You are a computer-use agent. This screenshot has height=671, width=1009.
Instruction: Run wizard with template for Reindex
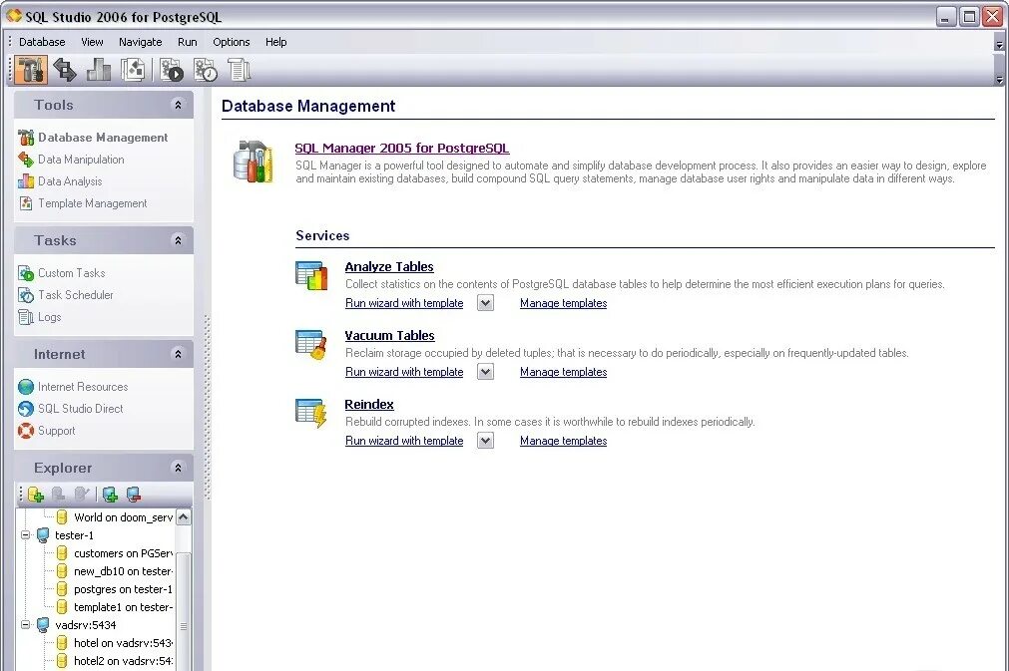point(404,441)
